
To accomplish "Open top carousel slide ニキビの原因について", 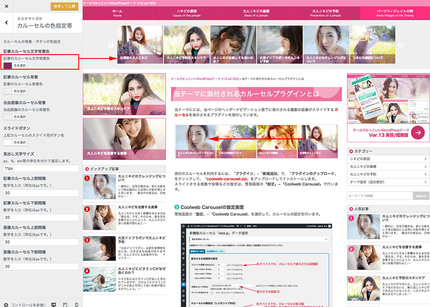I will (x=373, y=45).
